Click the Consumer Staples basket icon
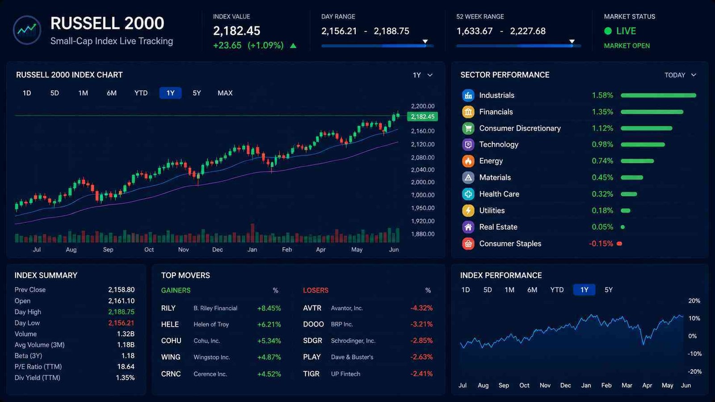This screenshot has width=715, height=402. (468, 243)
